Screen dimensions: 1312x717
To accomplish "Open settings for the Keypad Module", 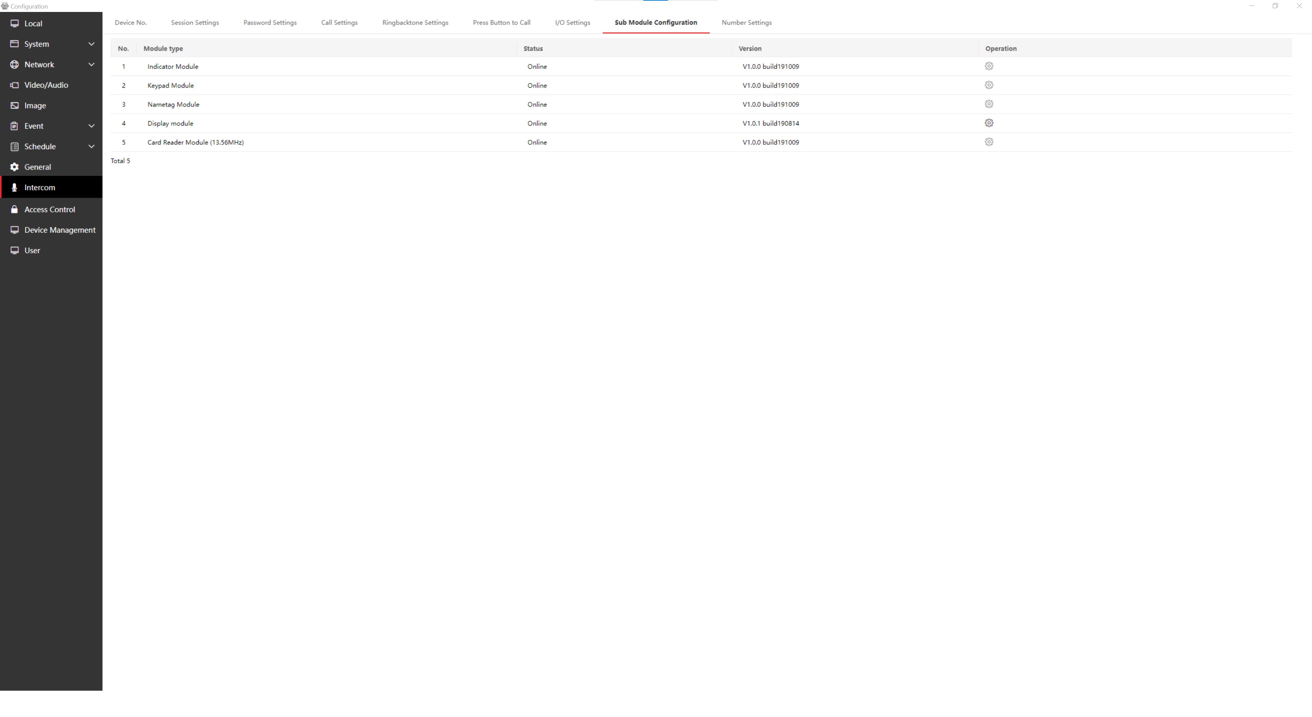I will 988,85.
